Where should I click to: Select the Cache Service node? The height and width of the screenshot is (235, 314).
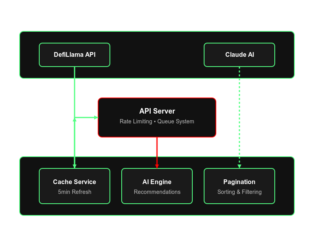click(x=75, y=186)
